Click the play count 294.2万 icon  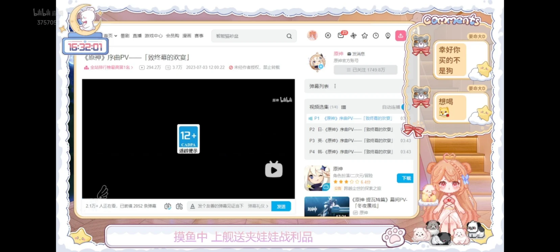pos(142,68)
